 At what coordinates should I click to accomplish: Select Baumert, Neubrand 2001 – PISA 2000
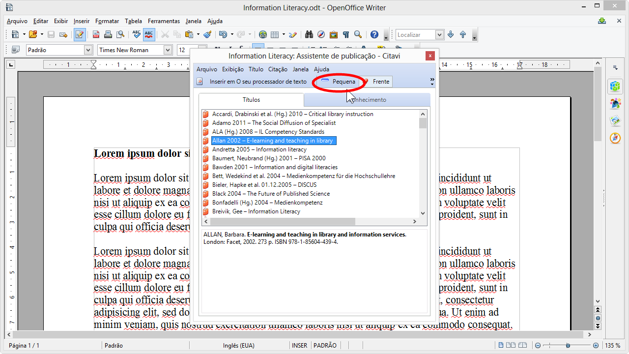pos(269,158)
